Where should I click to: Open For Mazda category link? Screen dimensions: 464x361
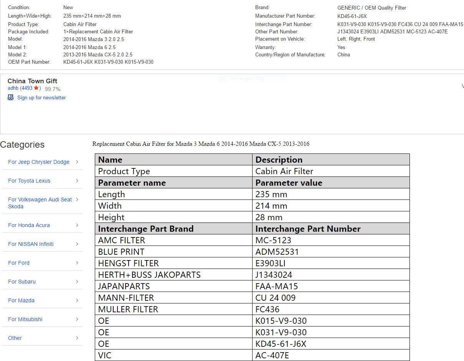tap(21, 300)
